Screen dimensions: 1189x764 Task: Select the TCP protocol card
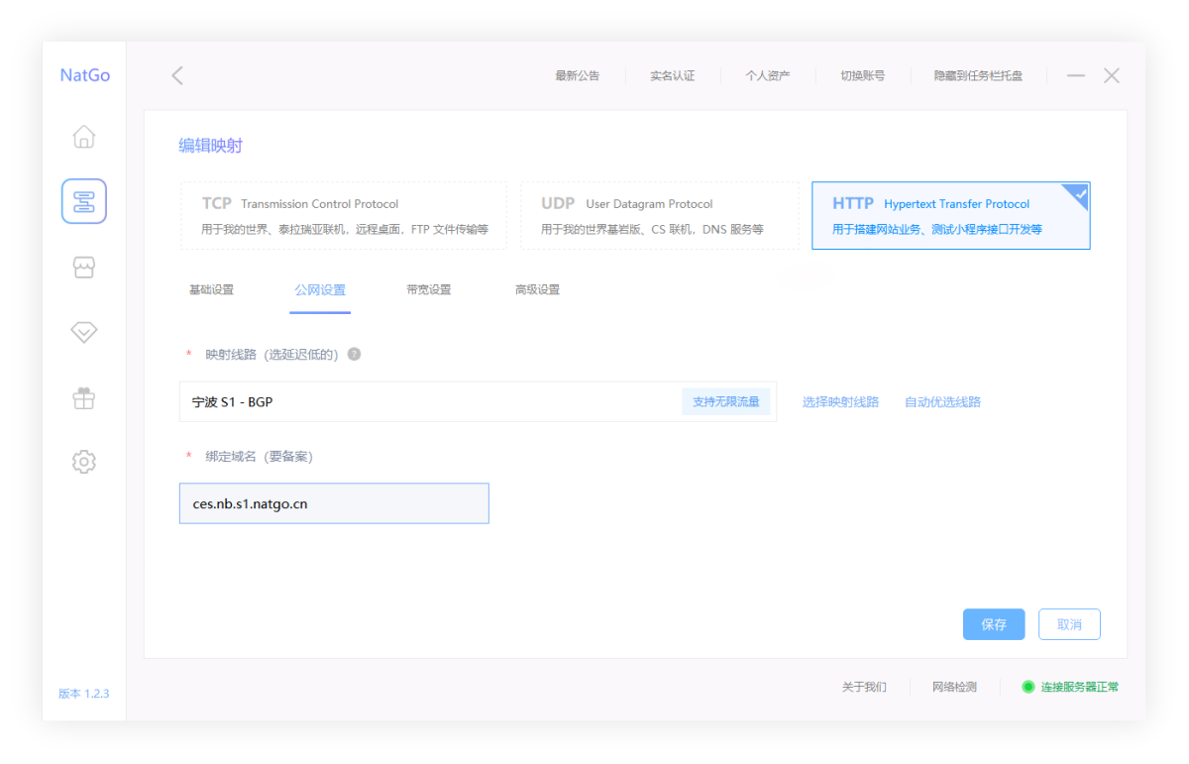tap(343, 215)
